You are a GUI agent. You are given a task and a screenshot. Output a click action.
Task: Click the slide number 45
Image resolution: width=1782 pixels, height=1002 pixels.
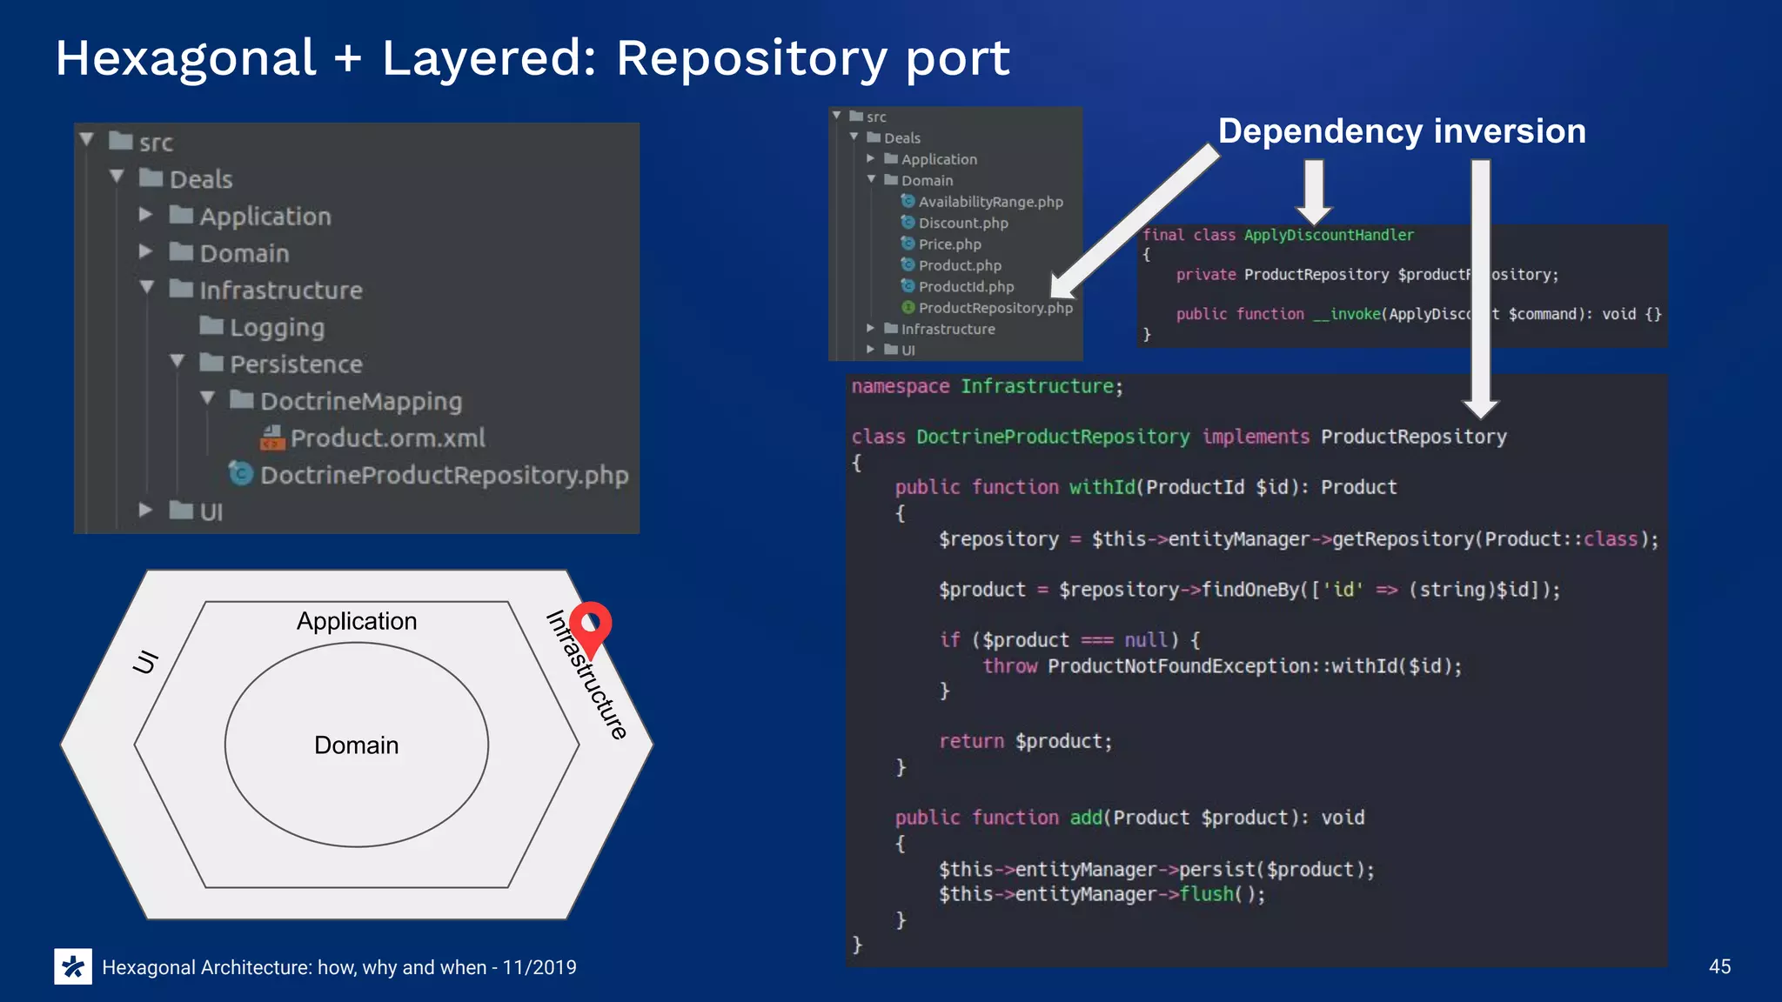1719,966
